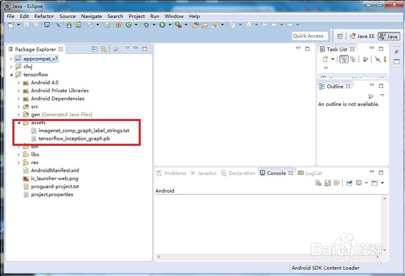Open the Project menu
Viewport: 405px width, 276px height.
click(136, 16)
